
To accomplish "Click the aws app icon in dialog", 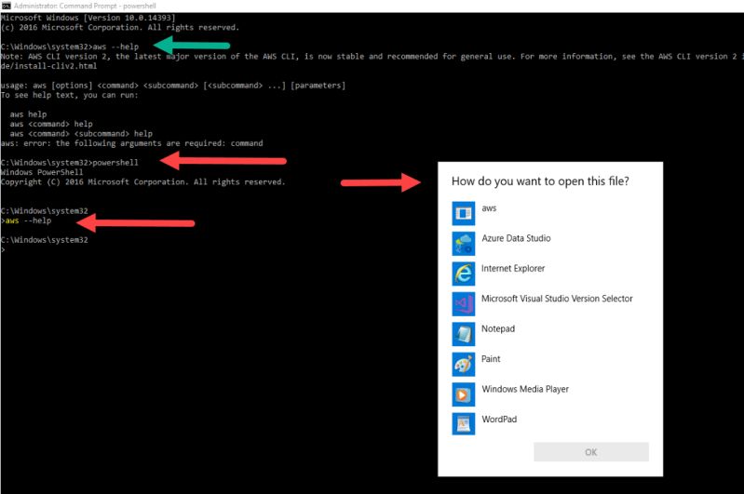I will pyautogui.click(x=463, y=213).
